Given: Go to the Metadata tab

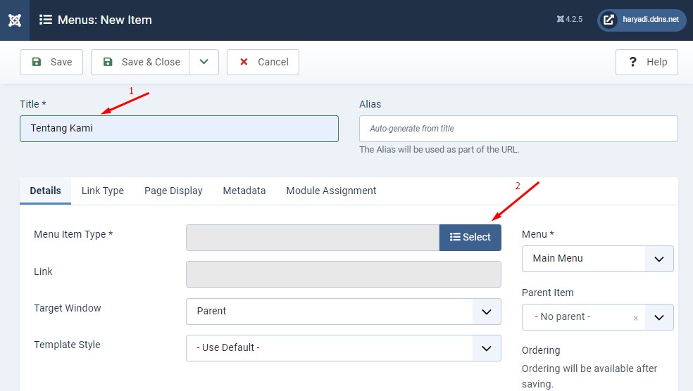Looking at the screenshot, I should 244,191.
